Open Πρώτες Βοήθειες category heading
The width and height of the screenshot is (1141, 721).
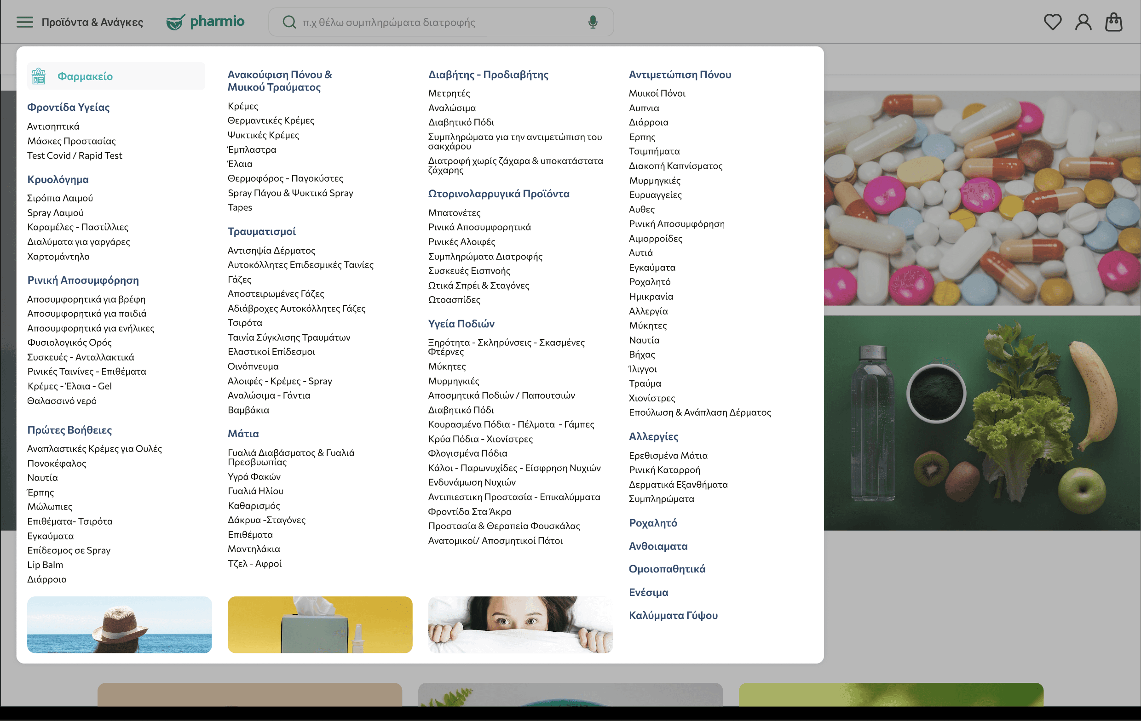[x=69, y=429]
